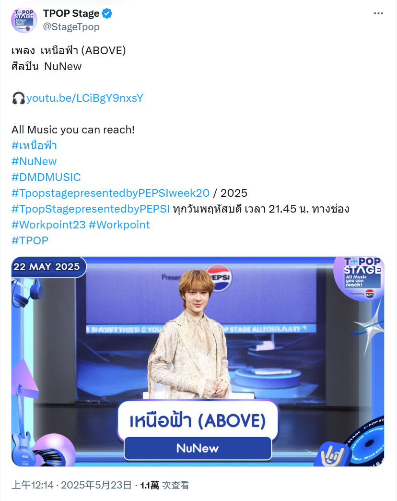Image resolution: width=397 pixels, height=501 pixels.
Task: Click the rock hand icon in image corner
Action: pos(331,454)
